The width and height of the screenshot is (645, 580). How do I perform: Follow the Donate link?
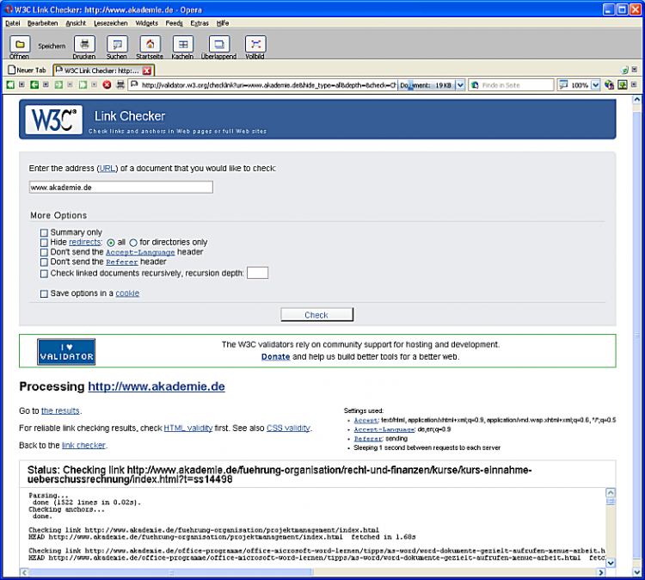275,356
